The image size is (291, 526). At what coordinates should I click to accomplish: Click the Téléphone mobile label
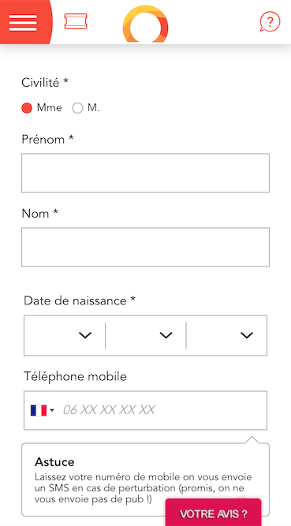75,376
